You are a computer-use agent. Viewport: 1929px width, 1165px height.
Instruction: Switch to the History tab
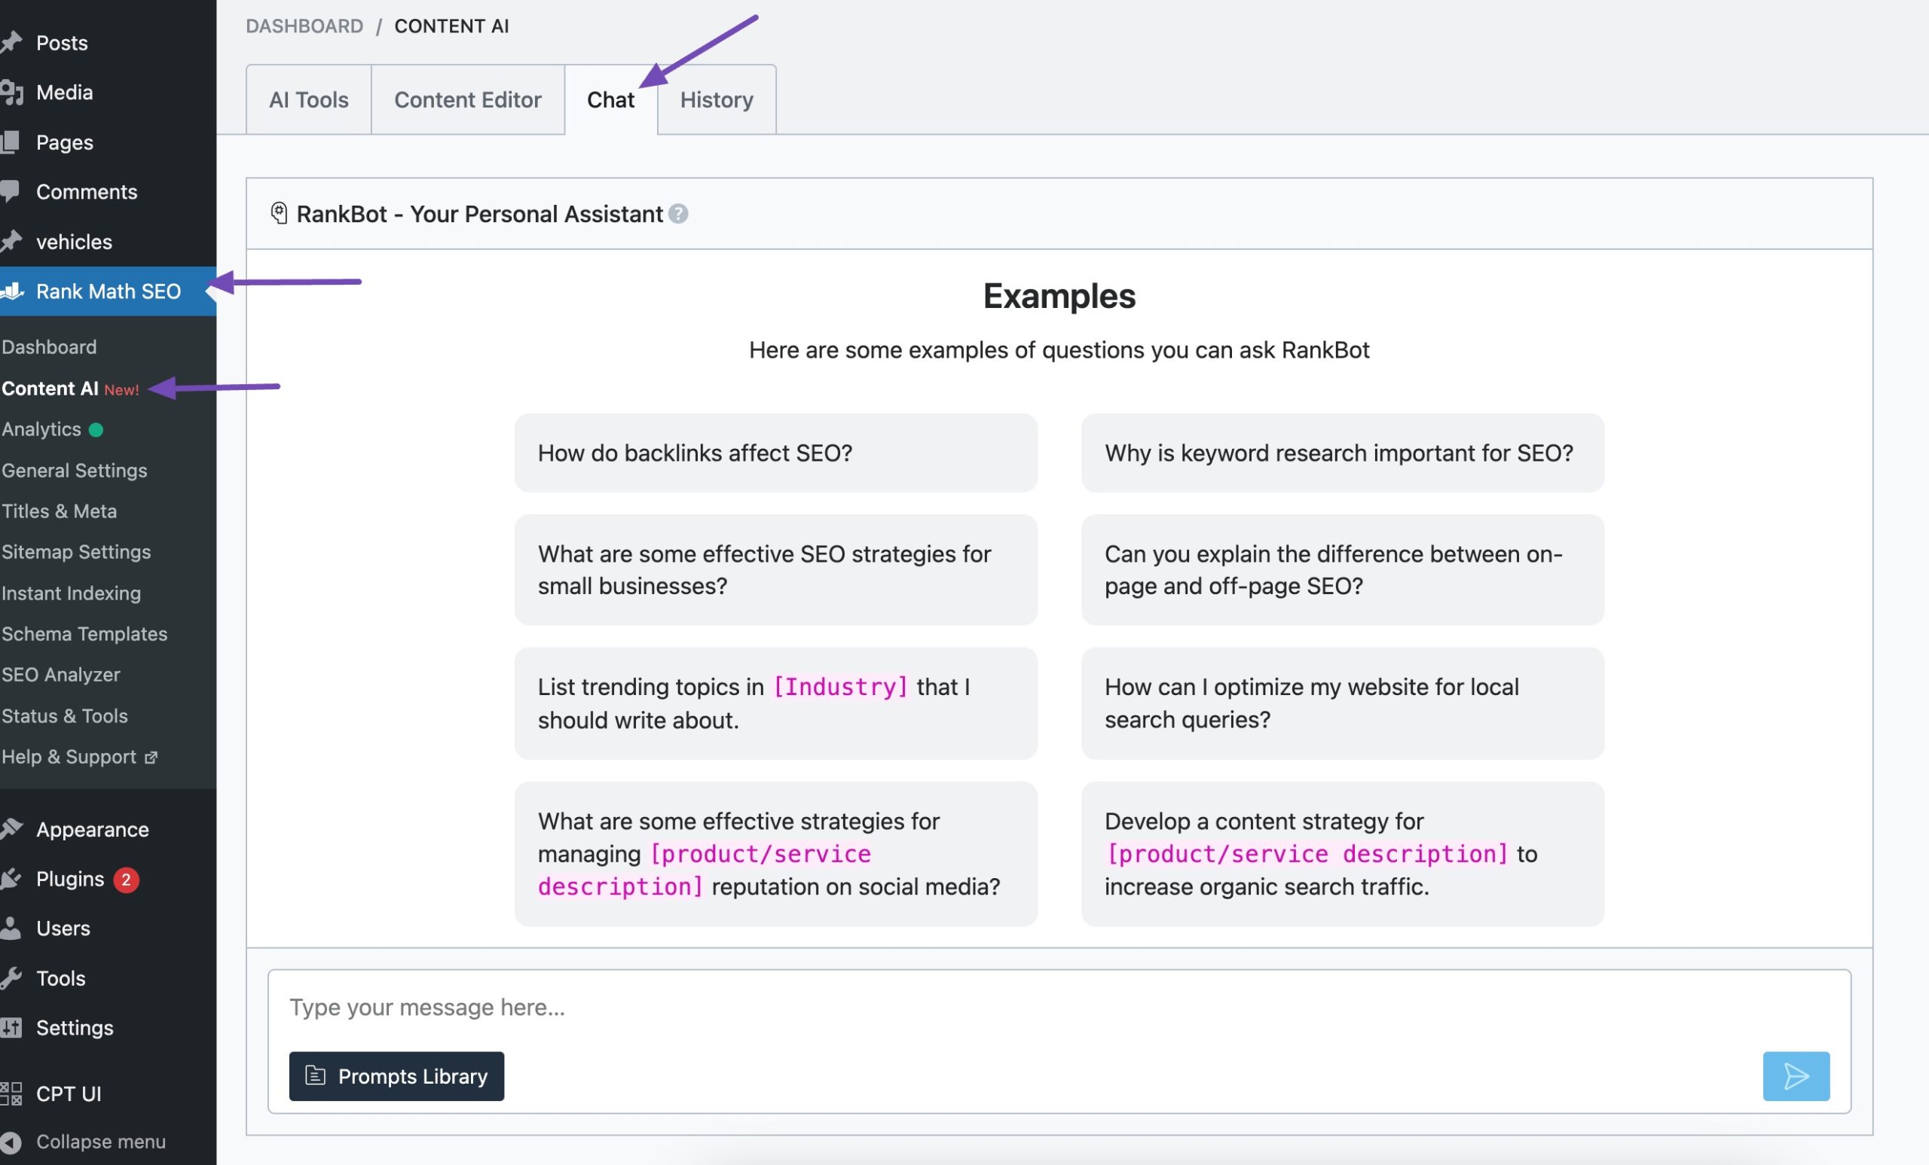point(716,99)
